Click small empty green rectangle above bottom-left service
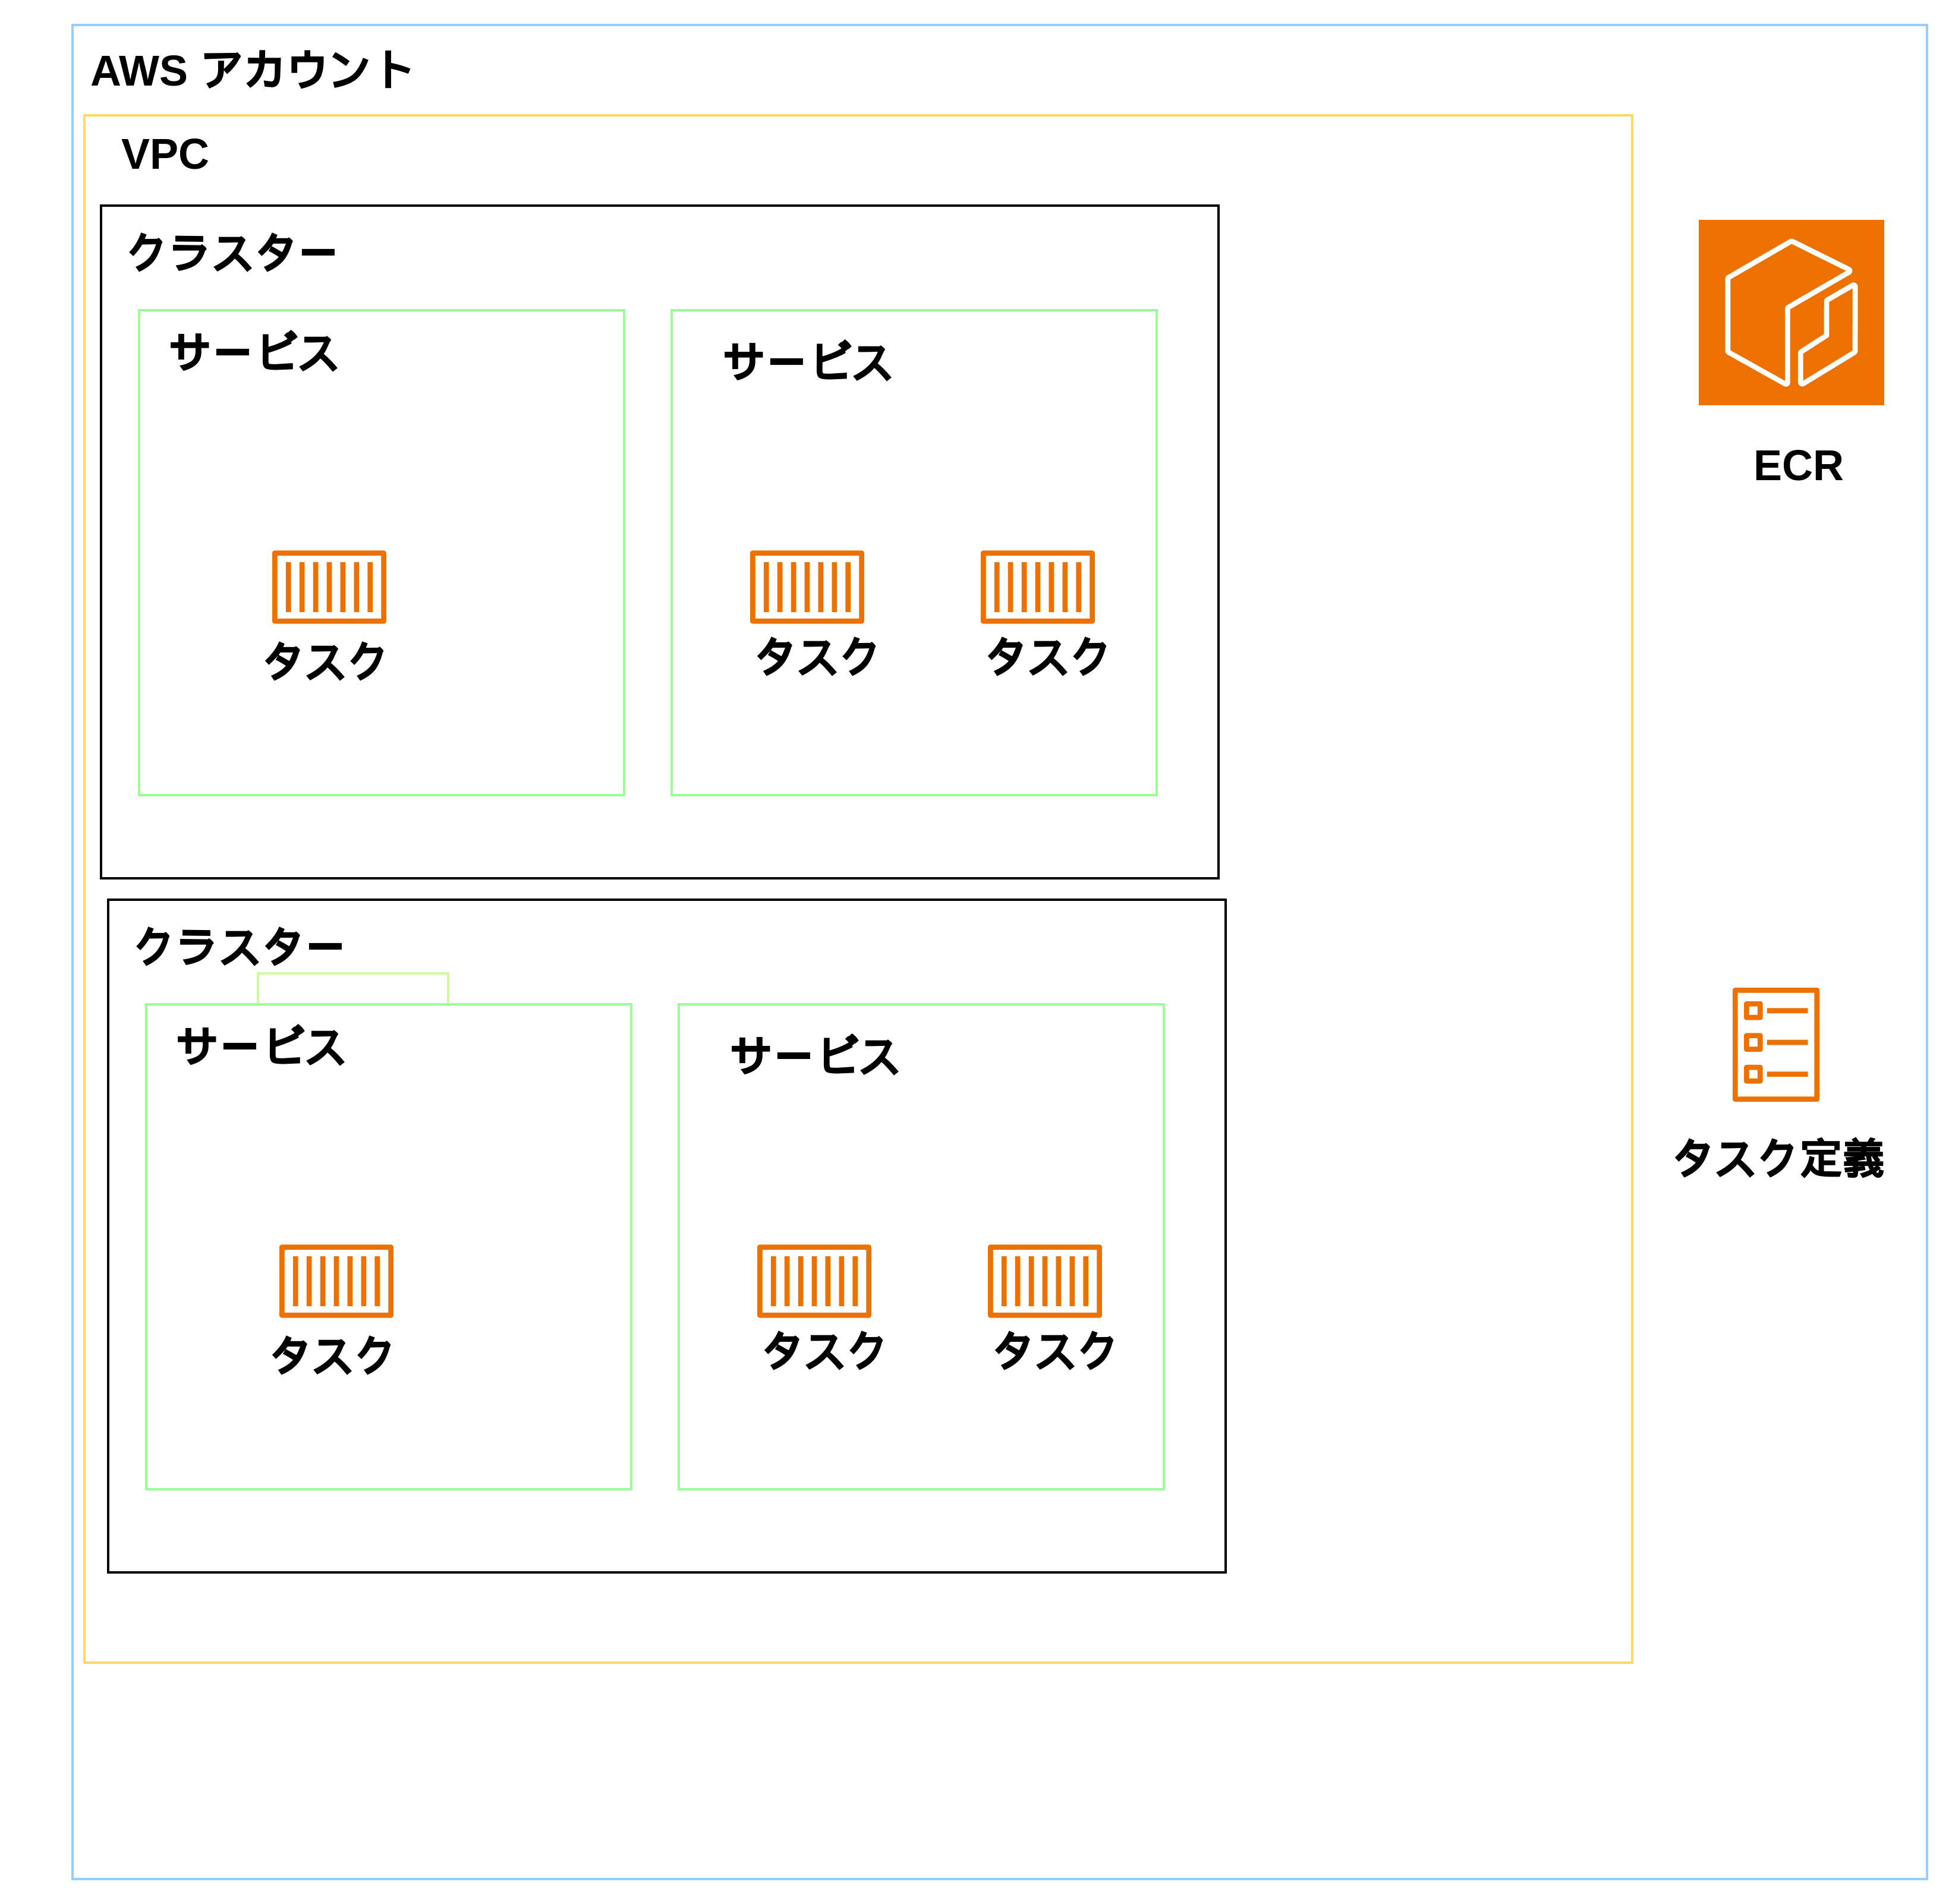The image size is (1952, 1904). (x=353, y=988)
